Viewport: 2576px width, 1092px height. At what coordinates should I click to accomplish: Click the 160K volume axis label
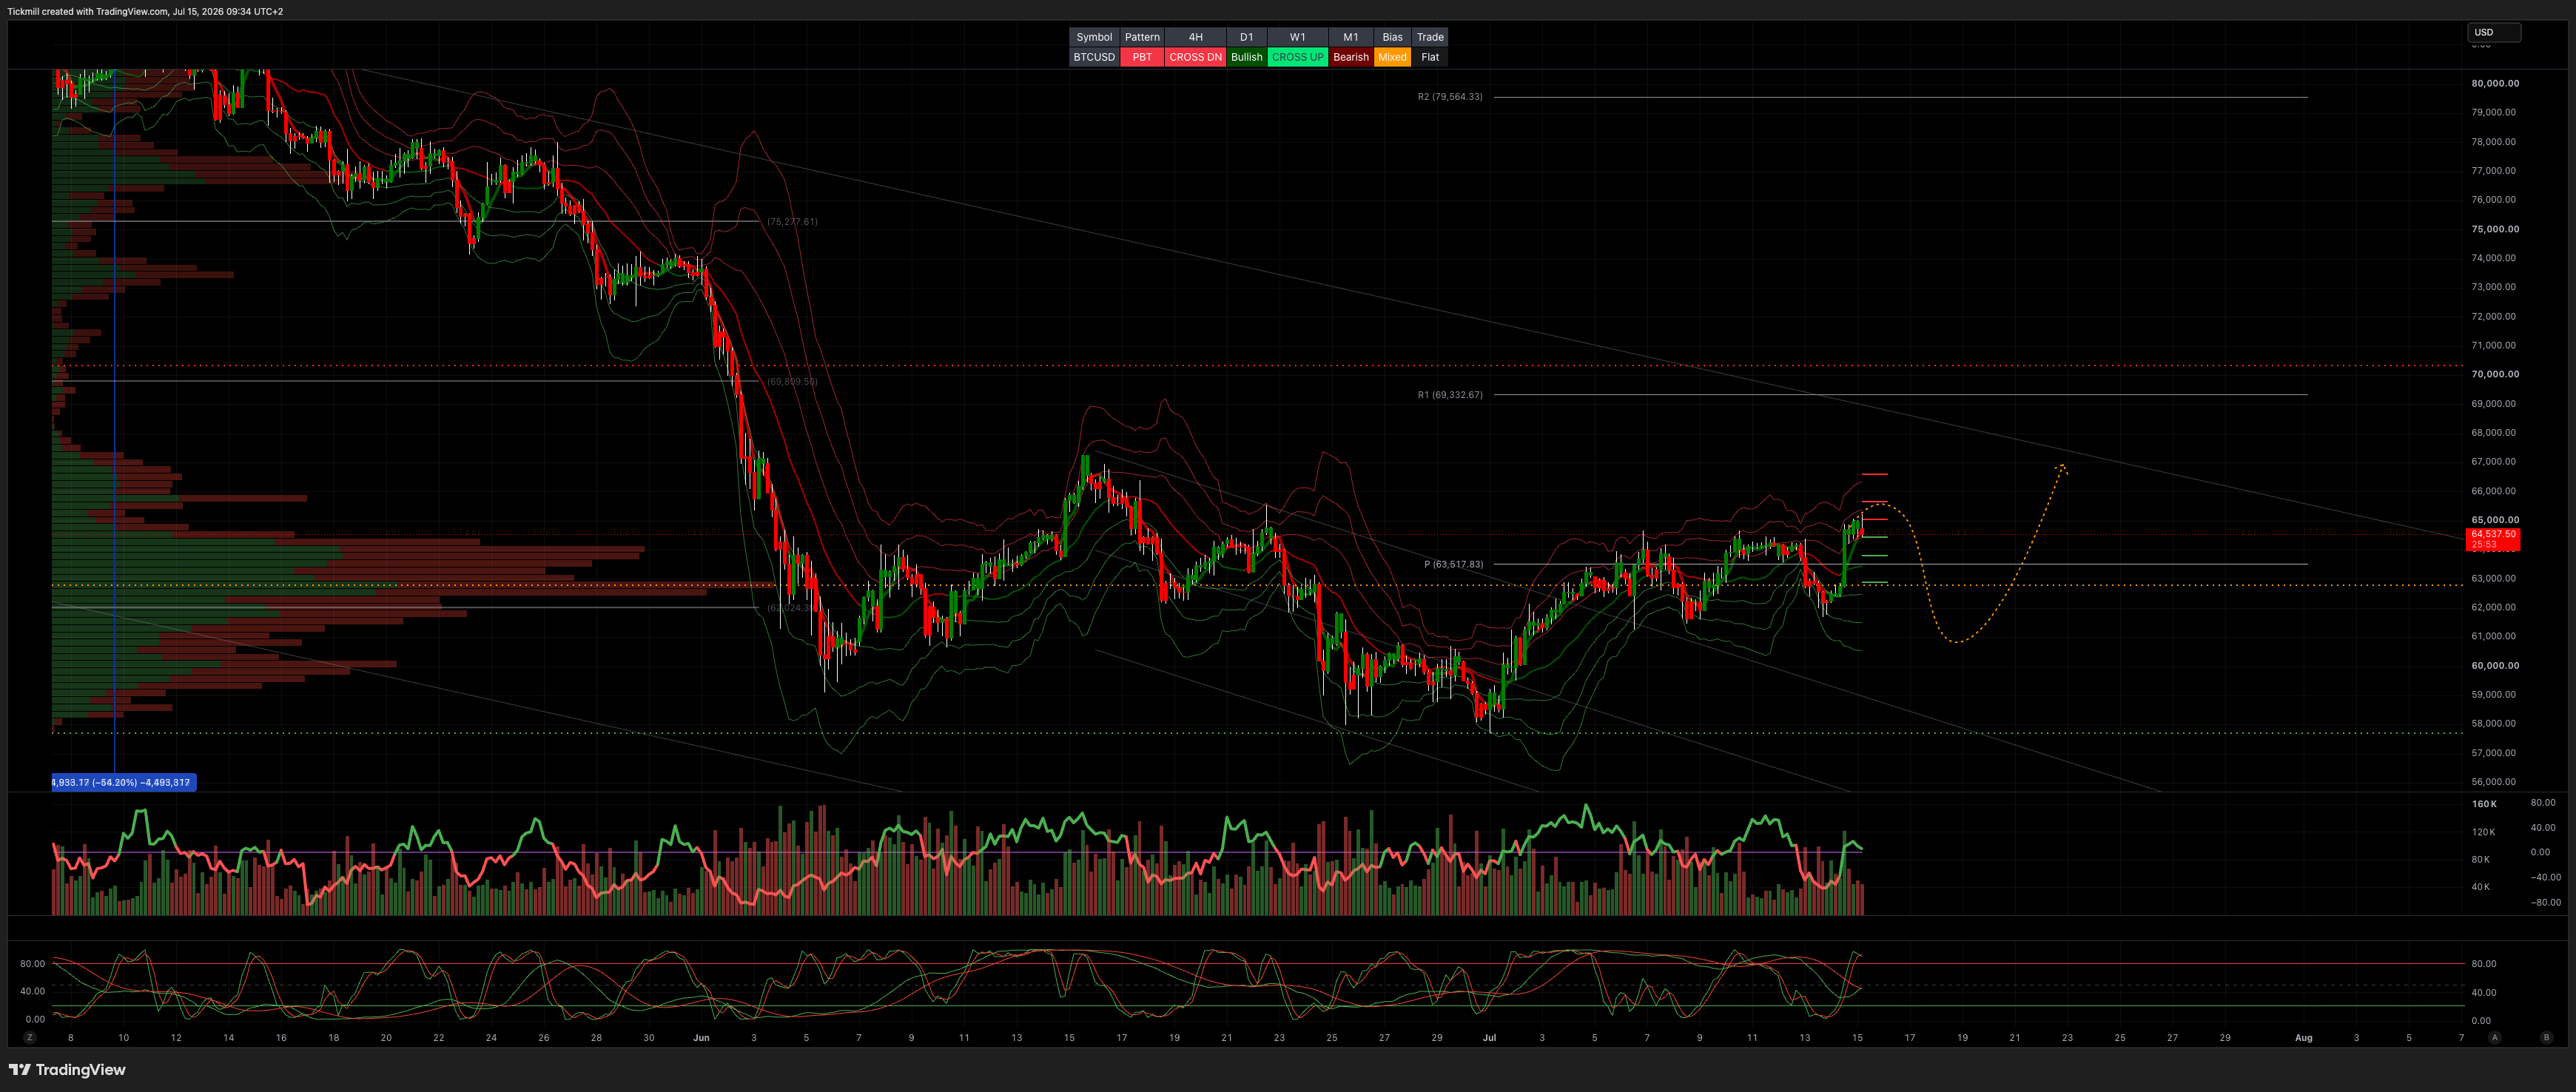[2484, 804]
